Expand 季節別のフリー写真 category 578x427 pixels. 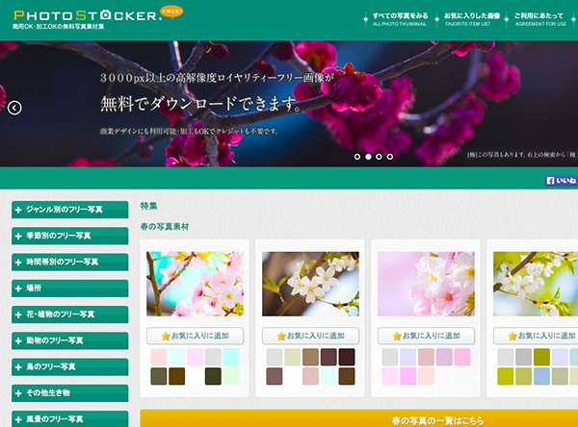(69, 236)
